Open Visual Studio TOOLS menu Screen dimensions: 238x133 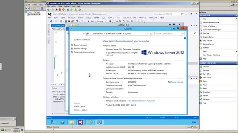(x=111, y=18)
